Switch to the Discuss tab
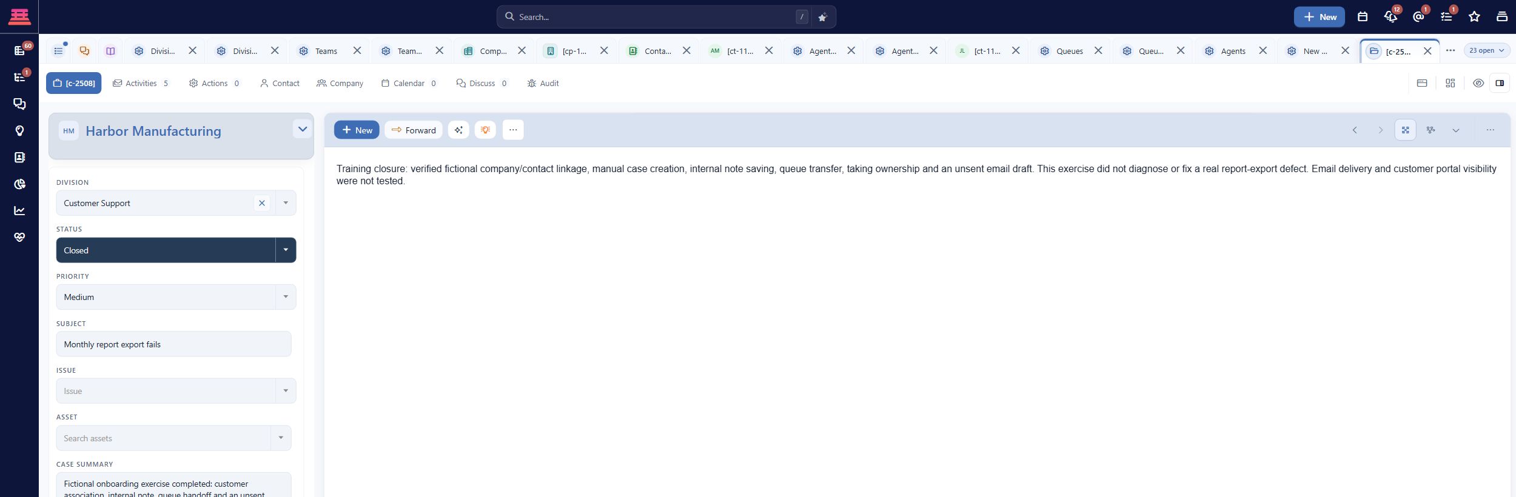Screen dimensions: 1516x497 coord(481,83)
